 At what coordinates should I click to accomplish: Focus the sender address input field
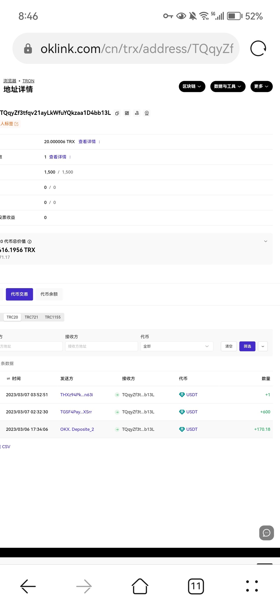pyautogui.click(x=31, y=346)
